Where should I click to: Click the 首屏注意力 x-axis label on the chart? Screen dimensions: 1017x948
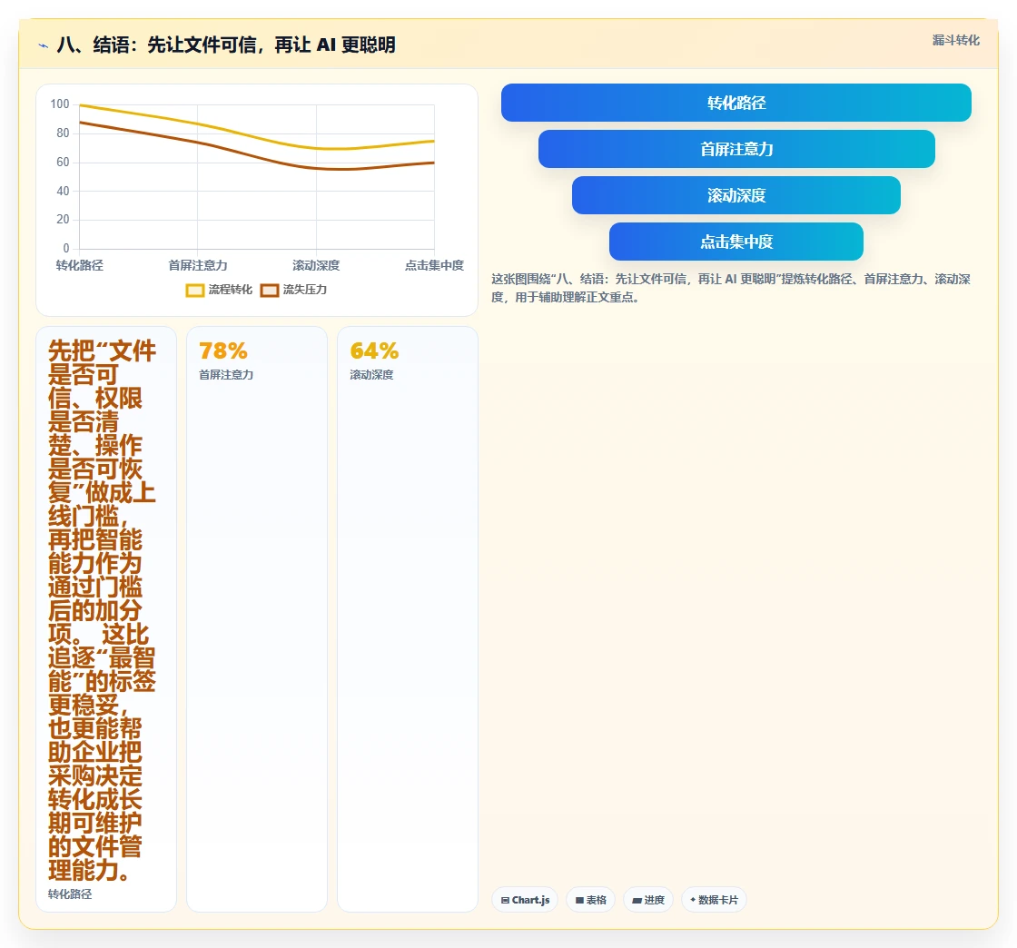[198, 265]
